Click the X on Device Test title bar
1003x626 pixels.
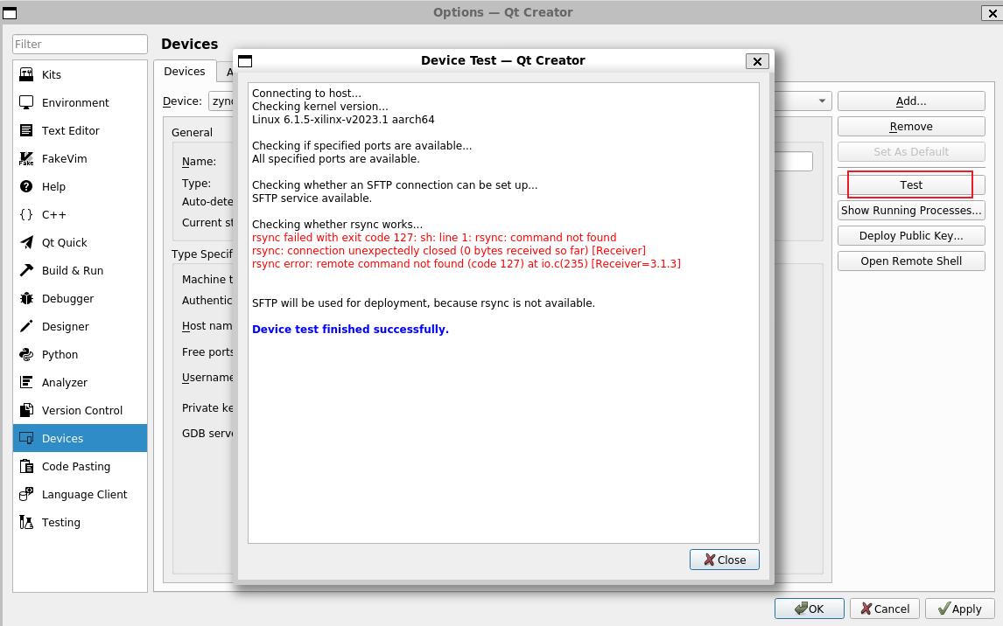coord(757,61)
